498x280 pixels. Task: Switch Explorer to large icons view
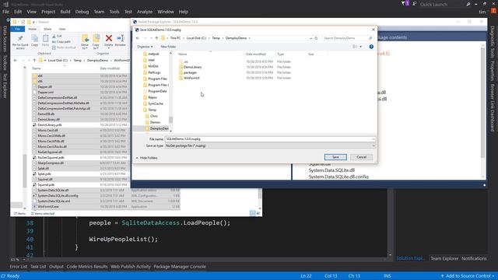pyautogui.click(x=258, y=213)
